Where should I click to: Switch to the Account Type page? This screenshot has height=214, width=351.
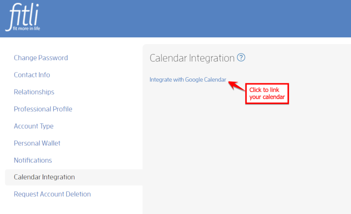pyautogui.click(x=34, y=126)
